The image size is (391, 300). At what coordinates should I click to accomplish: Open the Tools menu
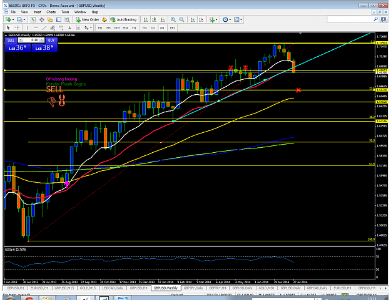[65, 12]
